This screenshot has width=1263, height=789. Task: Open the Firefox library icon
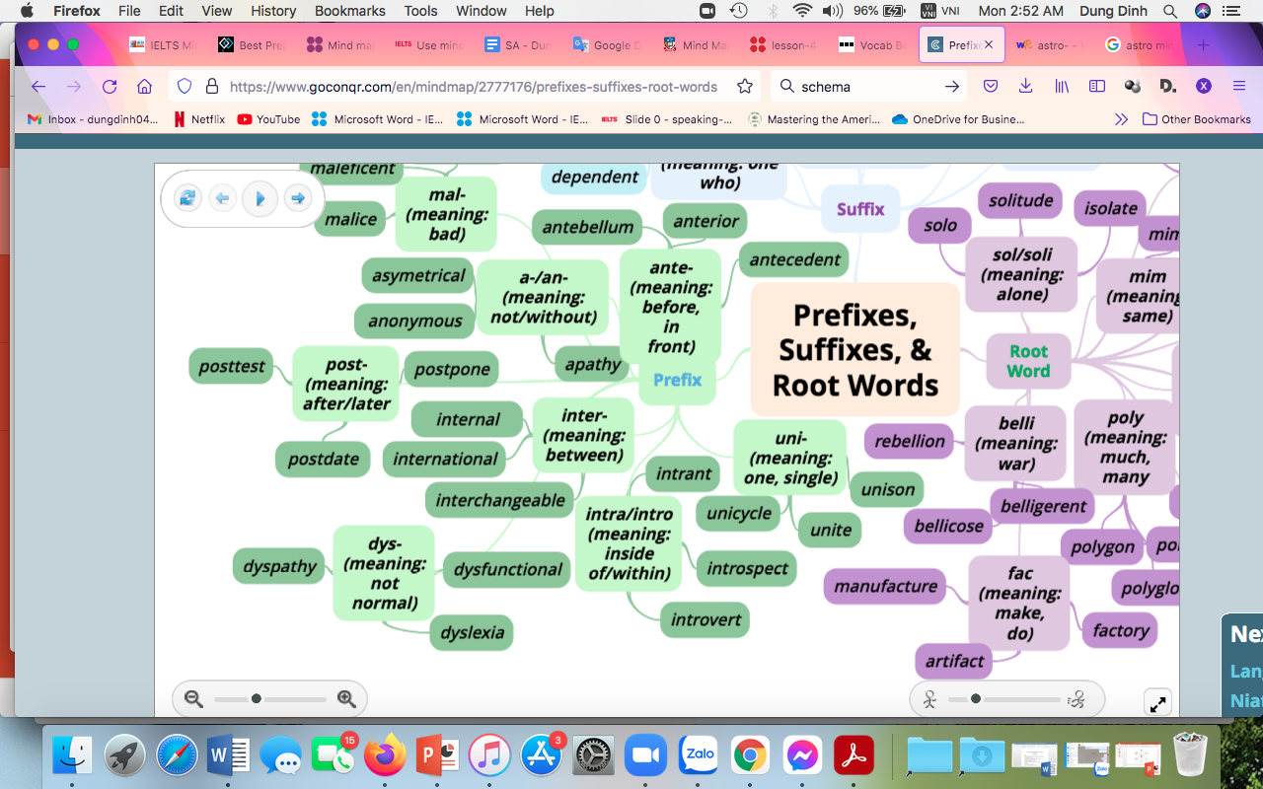(1062, 86)
